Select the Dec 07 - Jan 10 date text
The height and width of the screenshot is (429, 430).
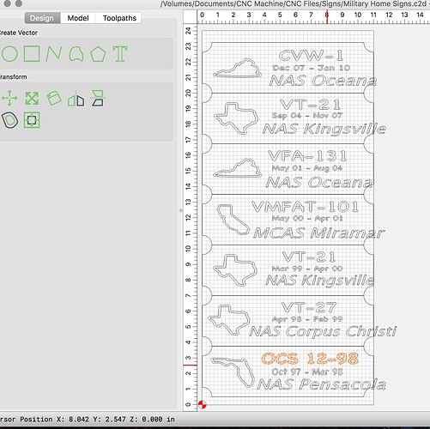pos(312,68)
